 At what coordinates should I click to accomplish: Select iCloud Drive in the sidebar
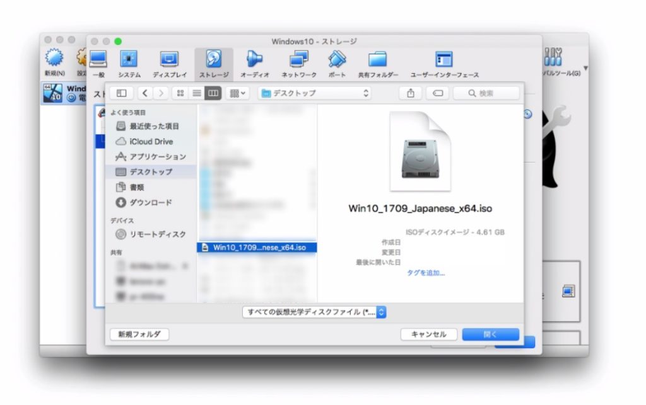point(151,142)
